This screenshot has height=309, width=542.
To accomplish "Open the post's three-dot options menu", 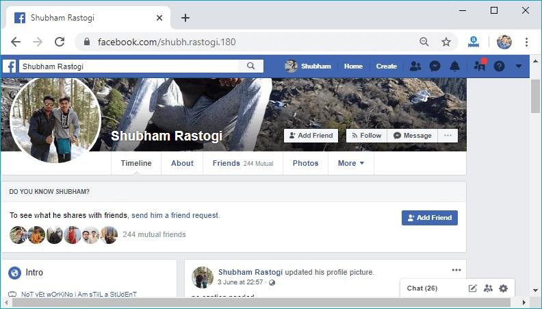I will pyautogui.click(x=456, y=270).
